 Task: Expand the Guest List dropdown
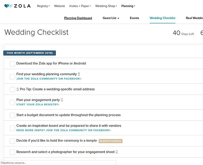(111, 18)
